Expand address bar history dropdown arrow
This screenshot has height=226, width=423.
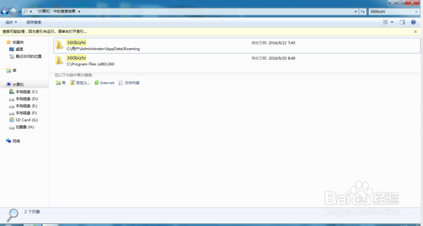[x=356, y=11]
